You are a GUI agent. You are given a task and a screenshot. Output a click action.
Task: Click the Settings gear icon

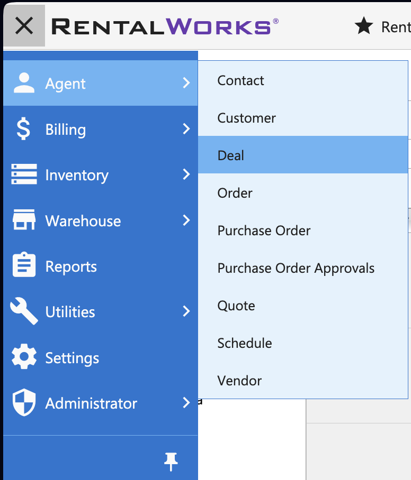click(x=24, y=357)
